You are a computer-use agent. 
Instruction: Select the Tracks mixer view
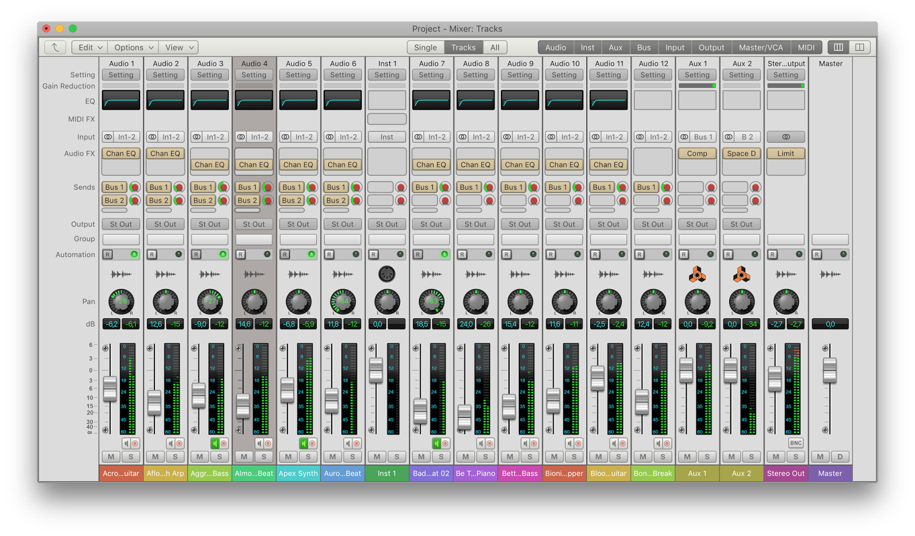(x=463, y=47)
